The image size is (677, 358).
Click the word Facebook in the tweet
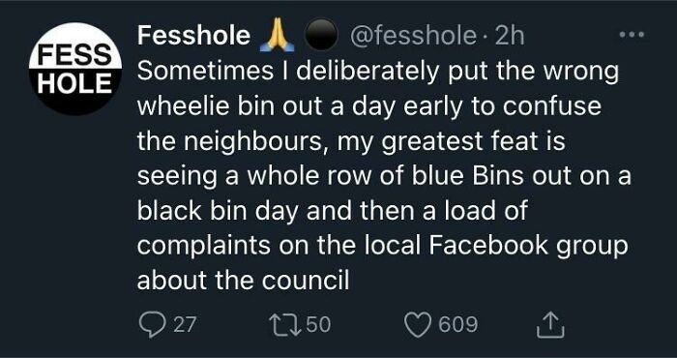tap(489, 246)
